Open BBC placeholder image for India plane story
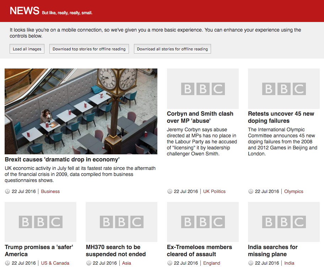This screenshot has height=270, width=324. [284, 222]
